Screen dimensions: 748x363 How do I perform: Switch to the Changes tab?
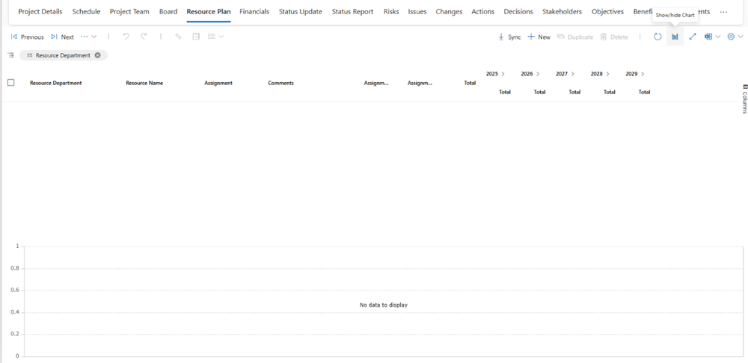[449, 12]
